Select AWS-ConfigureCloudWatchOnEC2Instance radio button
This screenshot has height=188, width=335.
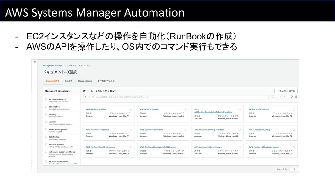pyautogui.click(x=185, y=147)
